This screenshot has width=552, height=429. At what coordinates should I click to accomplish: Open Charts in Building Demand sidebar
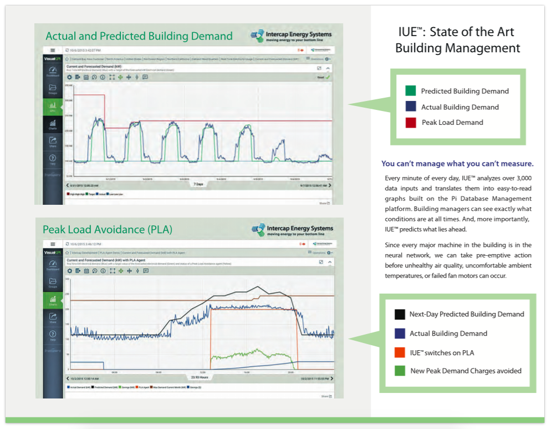53,124
